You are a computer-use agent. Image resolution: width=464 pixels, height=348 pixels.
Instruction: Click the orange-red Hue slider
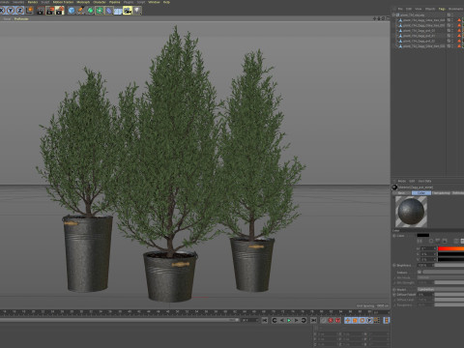(x=450, y=248)
